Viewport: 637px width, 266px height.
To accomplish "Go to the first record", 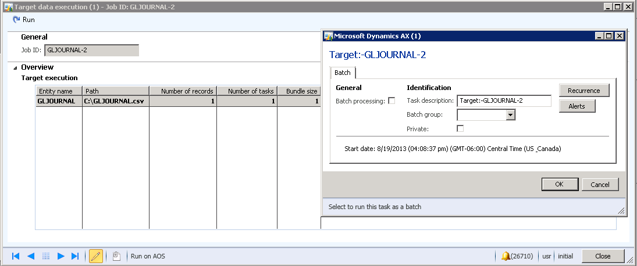I will coord(16,256).
